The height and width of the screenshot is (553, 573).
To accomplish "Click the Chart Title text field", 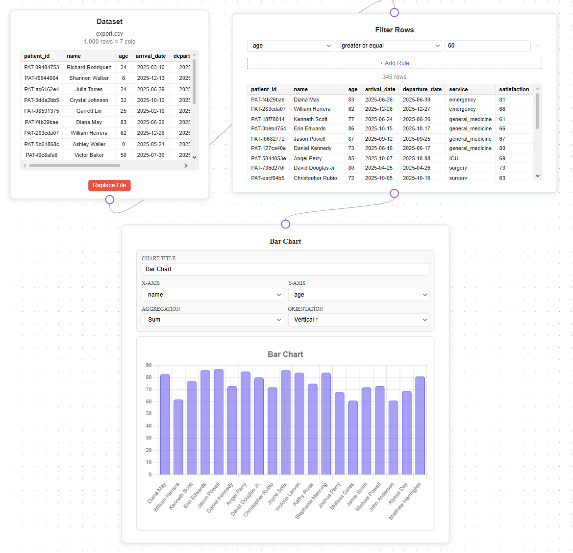I will click(x=285, y=269).
